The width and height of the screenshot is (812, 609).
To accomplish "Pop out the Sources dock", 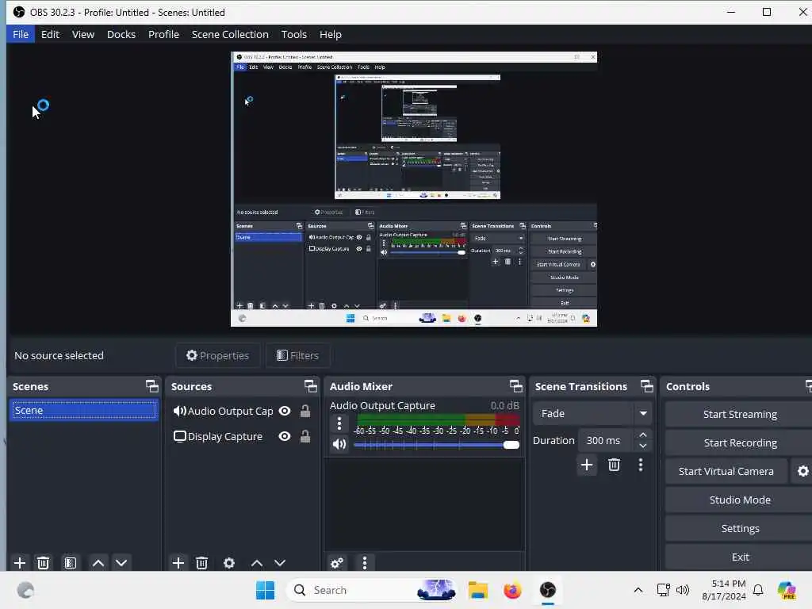I will 310,386.
